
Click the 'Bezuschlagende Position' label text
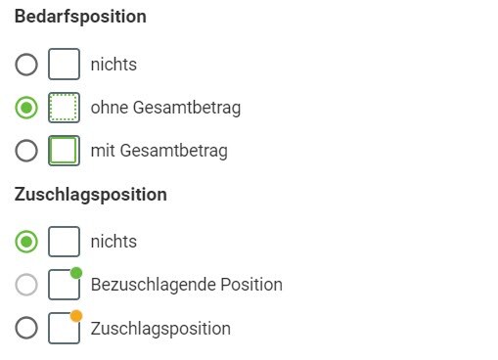click(x=187, y=285)
